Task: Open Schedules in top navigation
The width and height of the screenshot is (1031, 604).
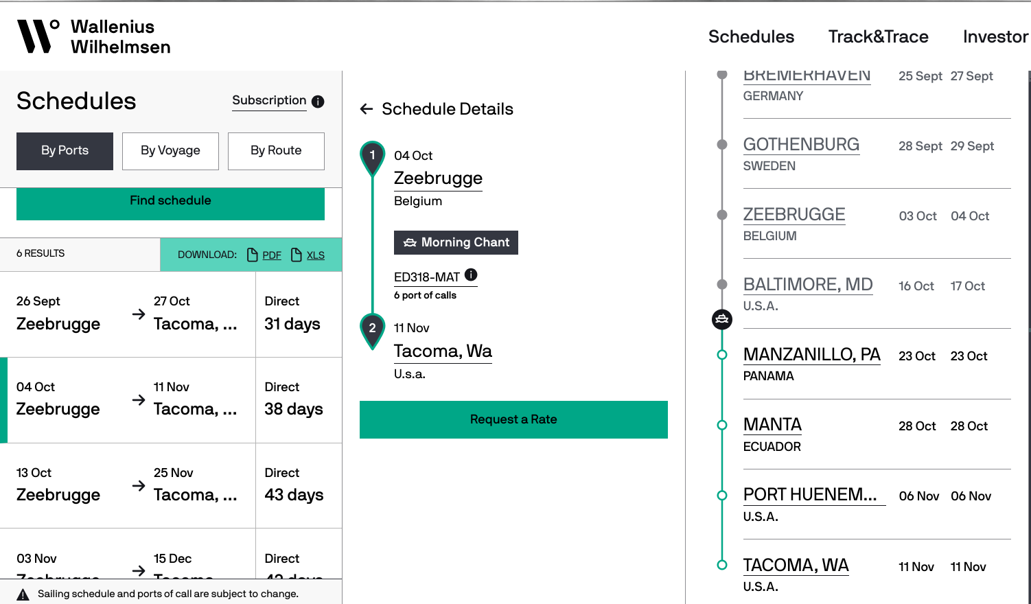Action: [x=751, y=37]
